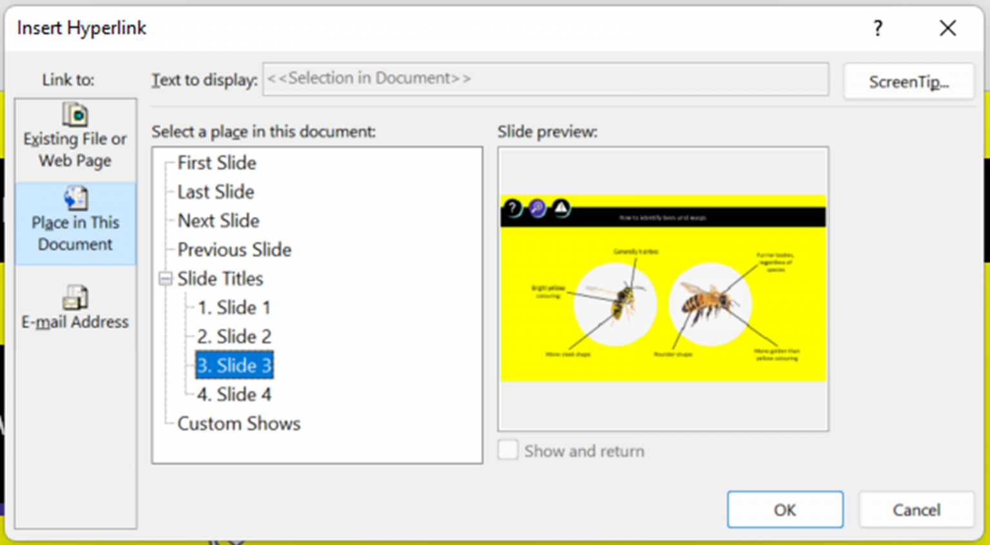Cancel the Insert Hyperlink dialog
The height and width of the screenshot is (545, 990).
pos(916,510)
